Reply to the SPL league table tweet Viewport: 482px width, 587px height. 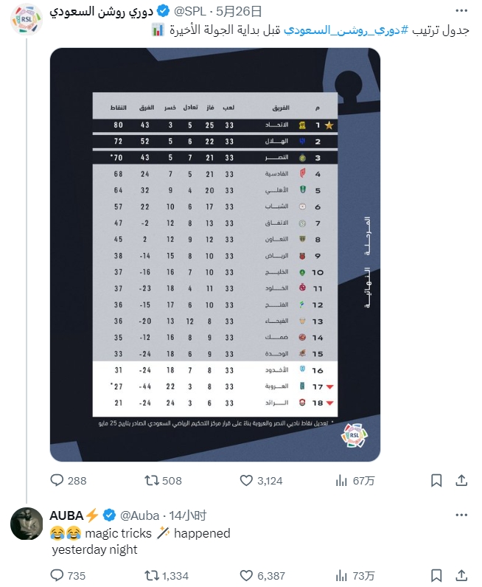click(x=57, y=481)
